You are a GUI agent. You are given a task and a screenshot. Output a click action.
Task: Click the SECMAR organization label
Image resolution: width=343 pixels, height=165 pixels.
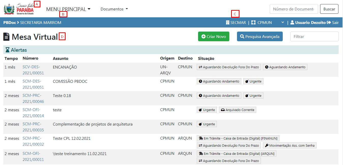point(238,22)
